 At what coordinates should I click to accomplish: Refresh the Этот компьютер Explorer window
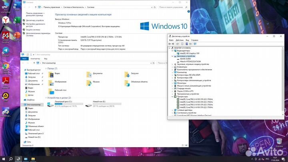pyautogui.click(x=154, y=63)
